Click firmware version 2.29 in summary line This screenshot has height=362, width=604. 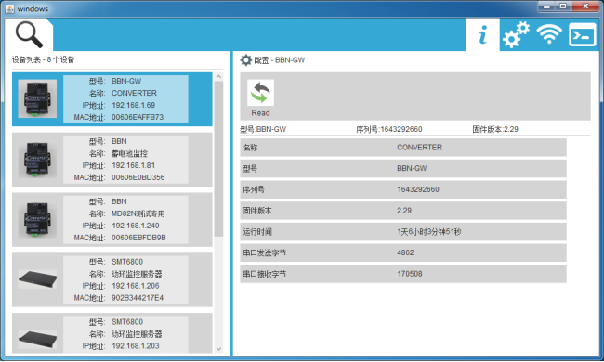495,129
